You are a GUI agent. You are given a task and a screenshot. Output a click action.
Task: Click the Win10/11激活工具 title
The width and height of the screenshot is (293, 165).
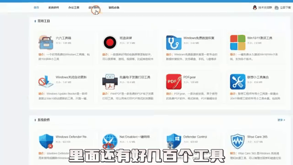pyautogui.click(x=260, y=38)
